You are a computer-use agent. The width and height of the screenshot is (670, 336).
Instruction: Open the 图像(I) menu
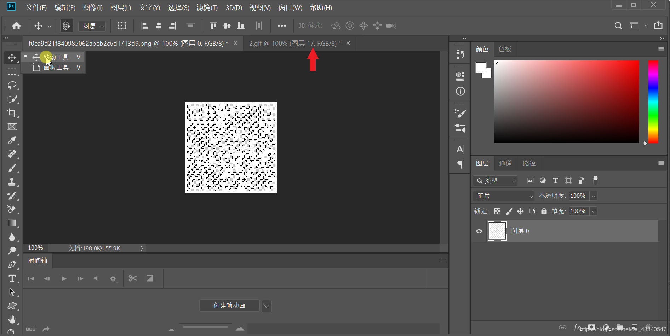(93, 7)
